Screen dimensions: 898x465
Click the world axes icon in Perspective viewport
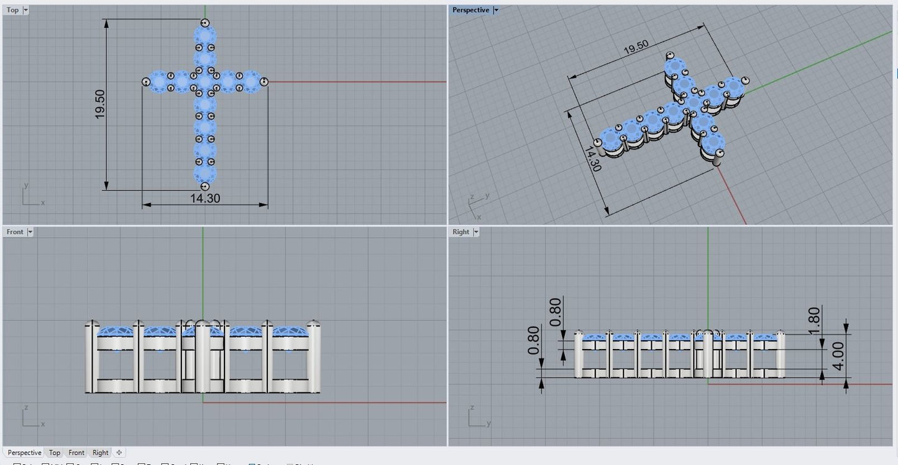474,207
